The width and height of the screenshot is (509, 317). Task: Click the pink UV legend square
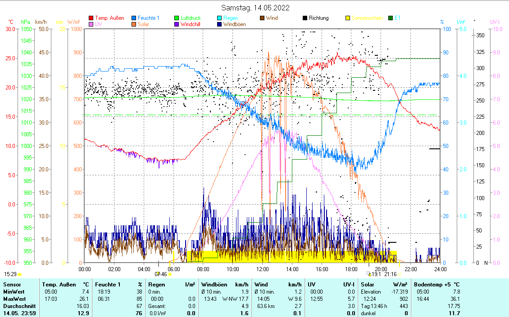(91, 24)
